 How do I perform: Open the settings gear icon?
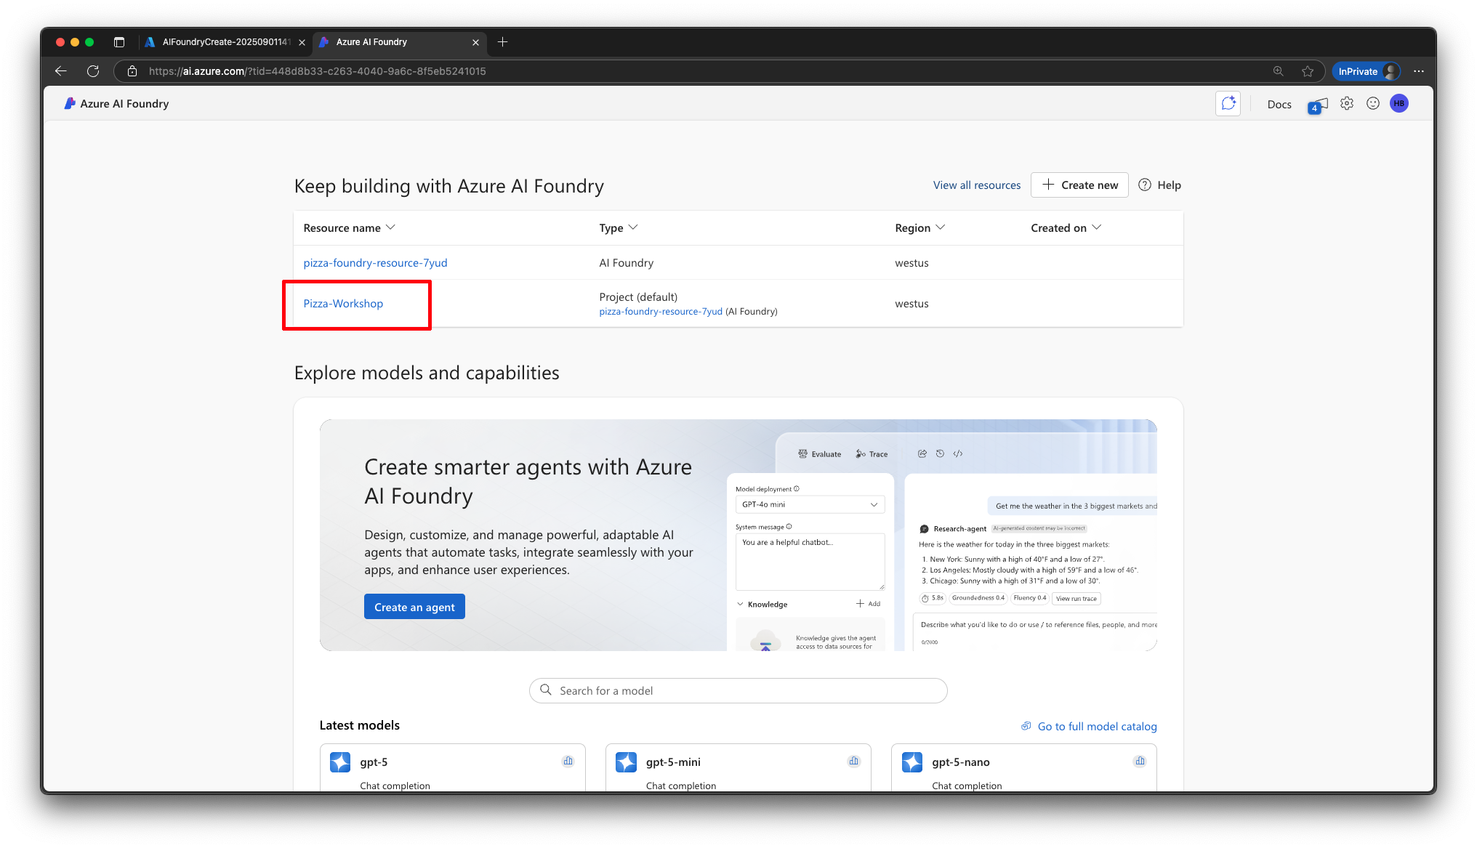[x=1347, y=104]
